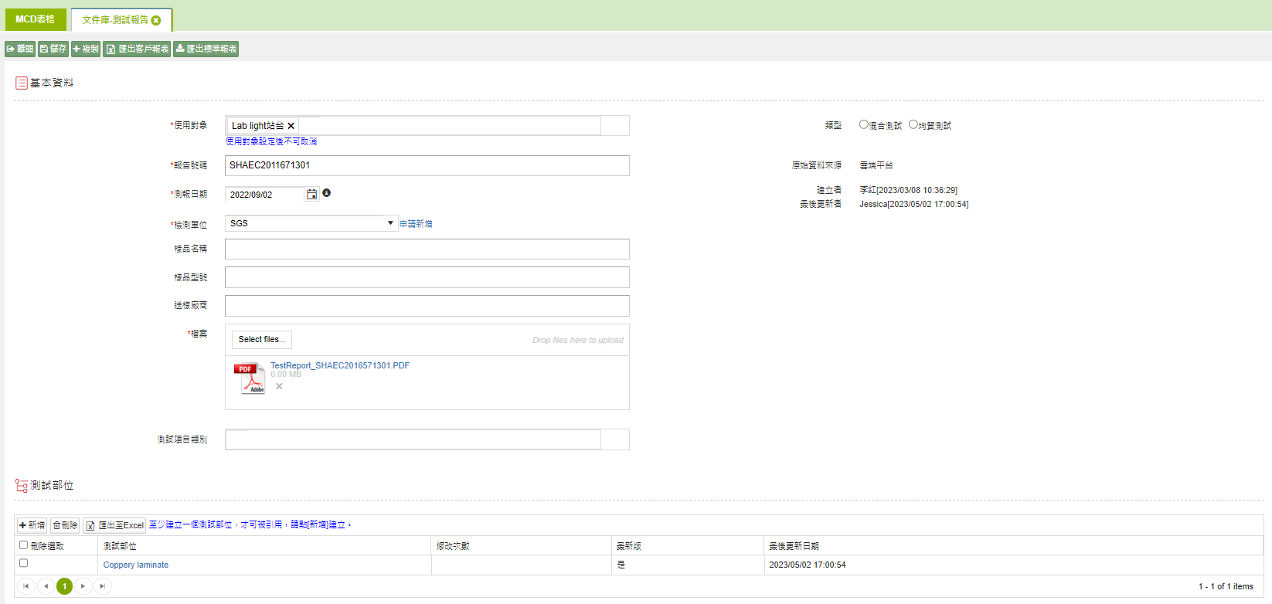Click the 樣品型號 input field
The height and width of the screenshot is (604, 1272).
[x=427, y=277]
